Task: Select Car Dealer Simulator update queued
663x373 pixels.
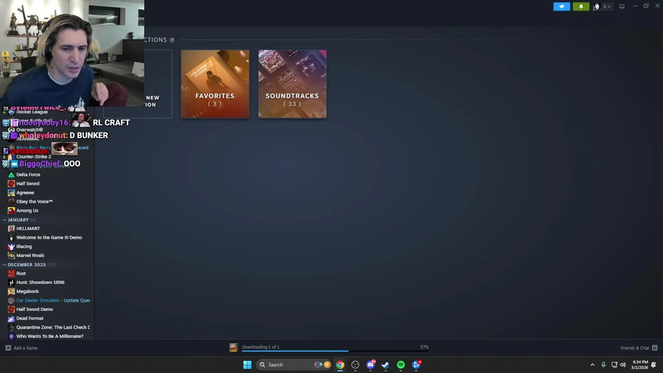Action: click(x=53, y=300)
